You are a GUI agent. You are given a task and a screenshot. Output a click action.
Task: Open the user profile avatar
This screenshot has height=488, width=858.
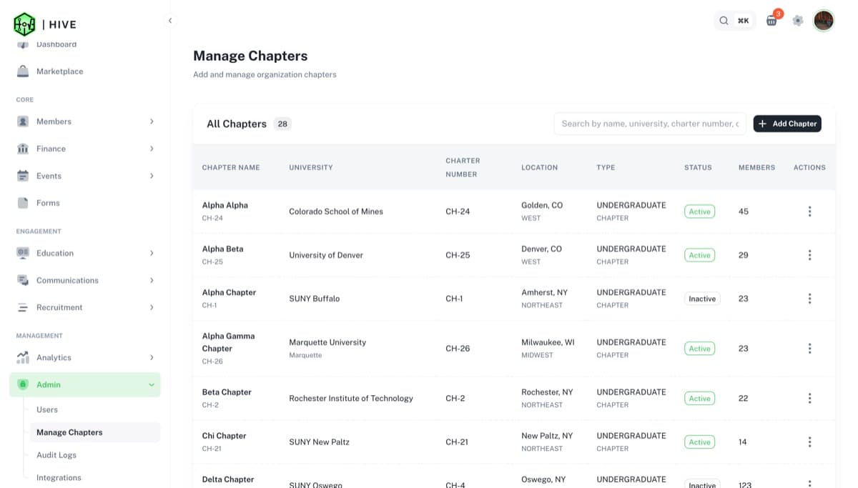824,20
